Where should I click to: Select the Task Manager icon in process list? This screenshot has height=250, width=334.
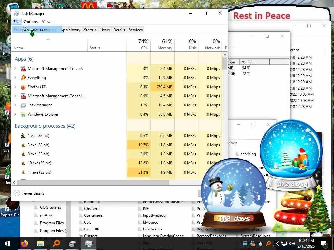[23, 105]
